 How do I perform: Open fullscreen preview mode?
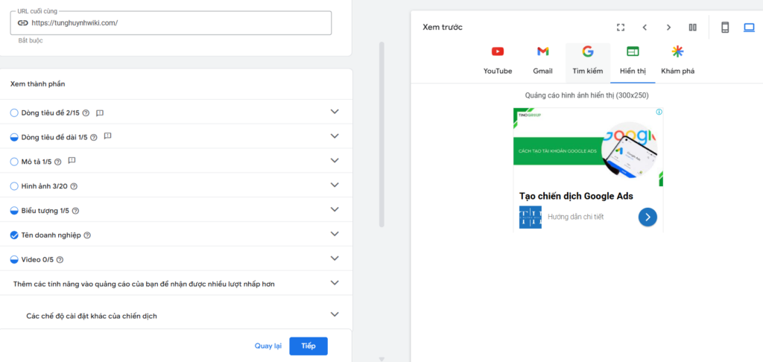621,28
